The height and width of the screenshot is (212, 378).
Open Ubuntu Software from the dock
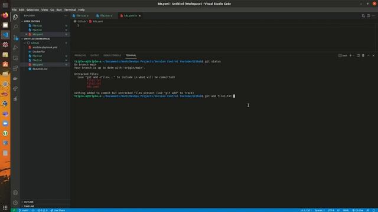point(5,64)
